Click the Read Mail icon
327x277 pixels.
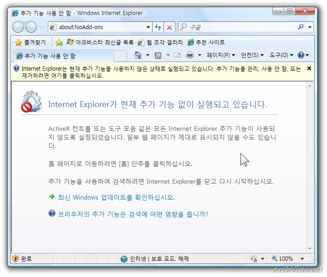[x=177, y=55]
